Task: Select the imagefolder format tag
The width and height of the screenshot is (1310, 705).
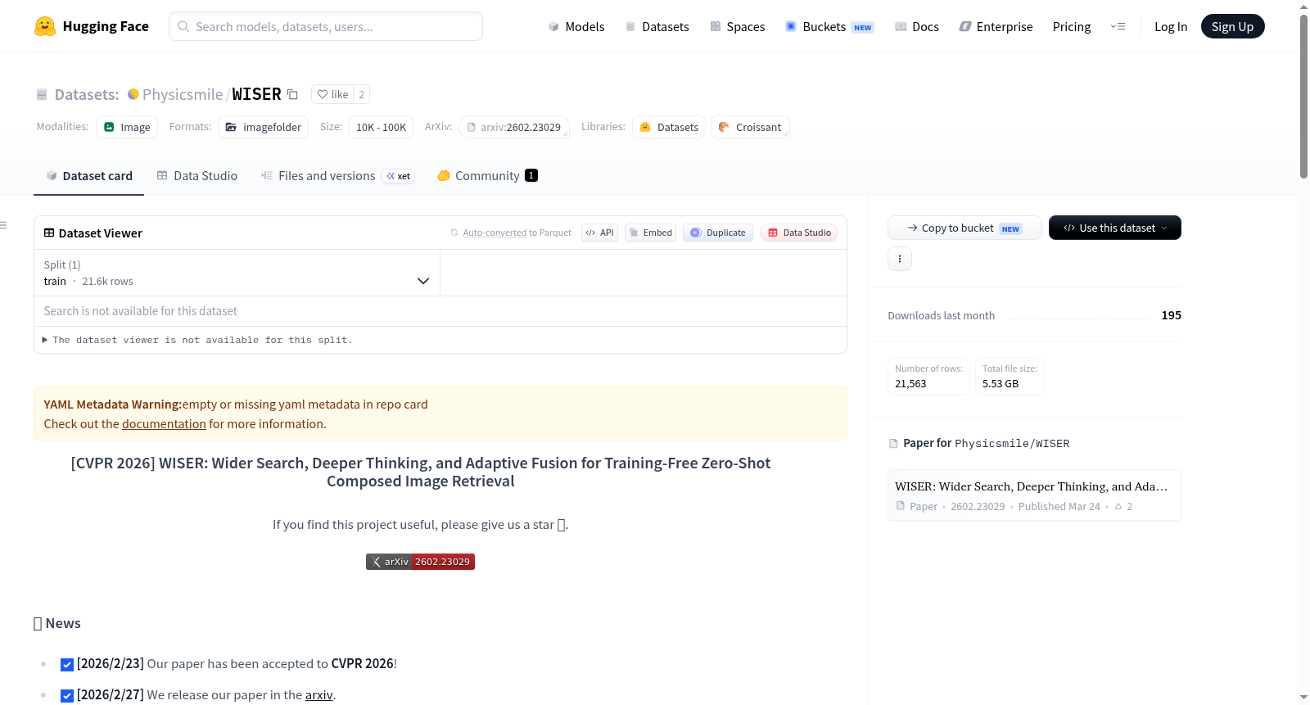Action: (264, 127)
